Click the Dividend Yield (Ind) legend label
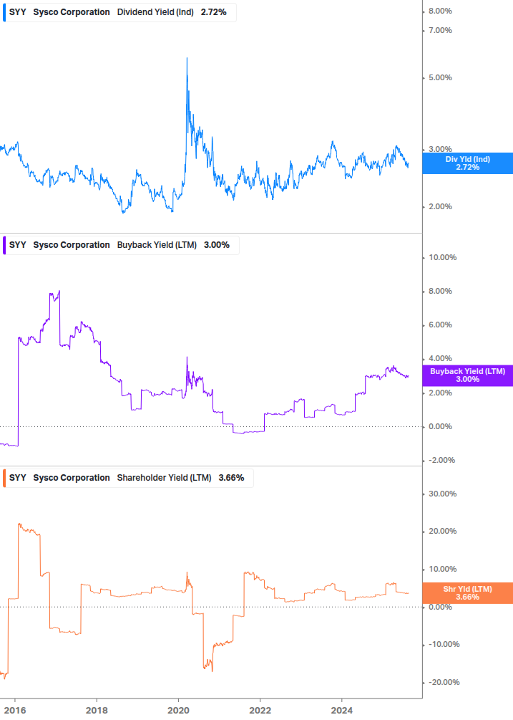The height and width of the screenshot is (720, 513). click(x=155, y=12)
